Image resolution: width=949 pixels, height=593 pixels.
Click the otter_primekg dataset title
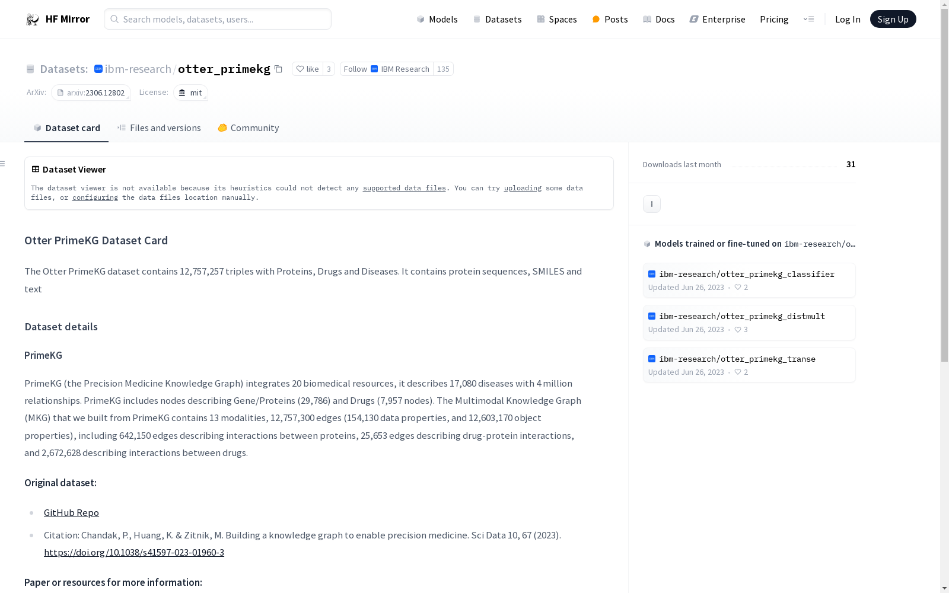pos(224,69)
